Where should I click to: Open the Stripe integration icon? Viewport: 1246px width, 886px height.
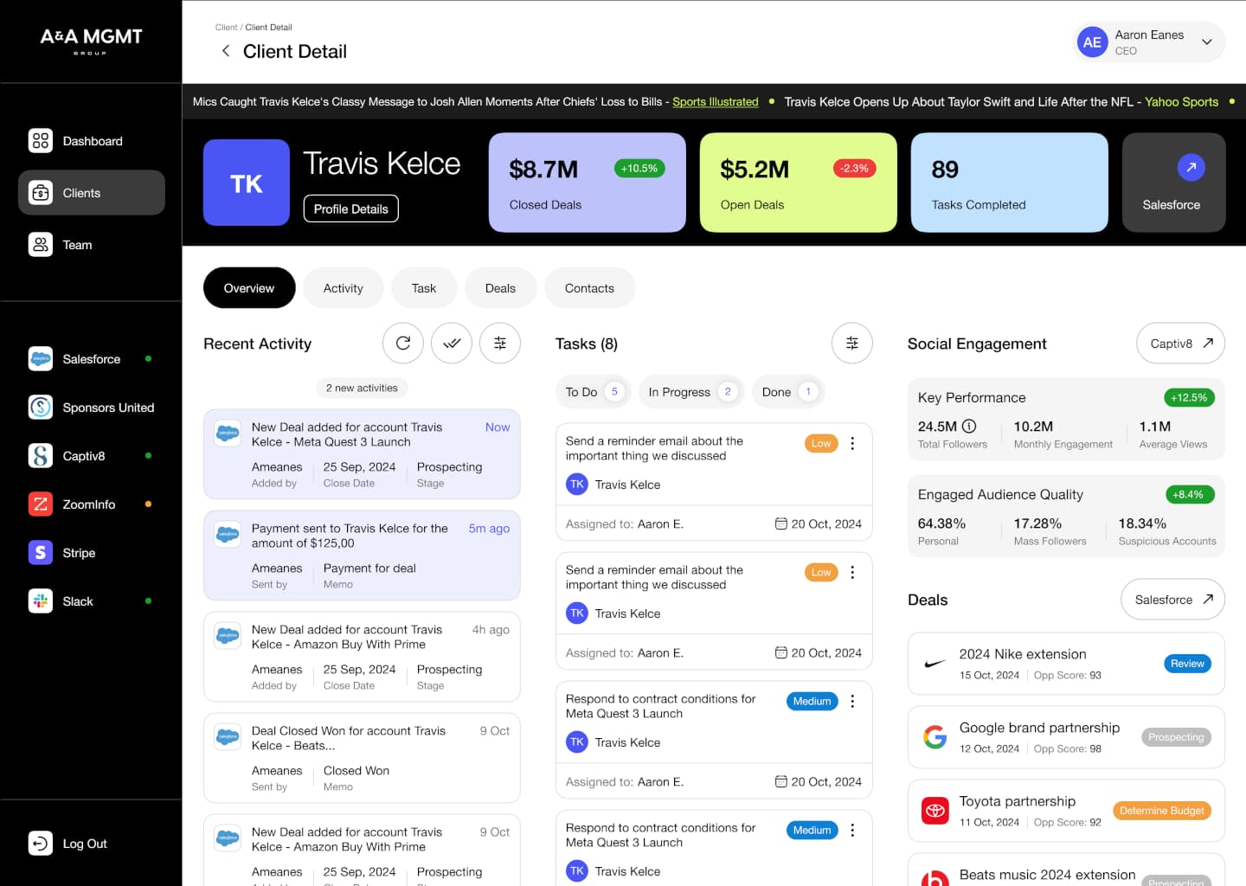(41, 553)
